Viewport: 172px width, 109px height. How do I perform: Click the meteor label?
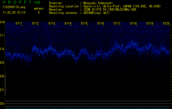pyautogui.click(x=39, y=8)
